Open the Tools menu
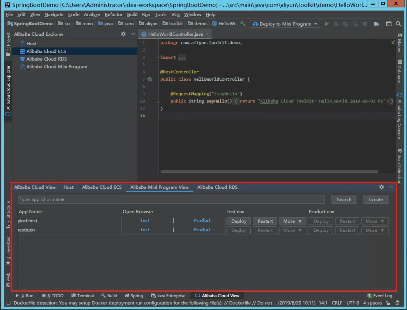This screenshot has height=310, width=407. pyautogui.click(x=160, y=15)
